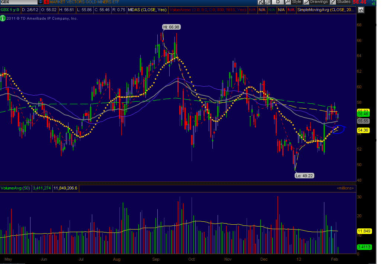Click the red link color box labeled 1
This screenshot has width=385, height=264.
pos(46,2)
